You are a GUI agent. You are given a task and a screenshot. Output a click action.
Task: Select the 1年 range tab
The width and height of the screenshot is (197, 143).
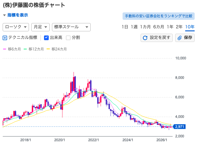coord(170,27)
